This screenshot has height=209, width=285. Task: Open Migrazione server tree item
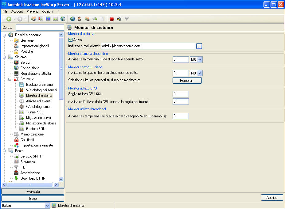click(x=39, y=118)
